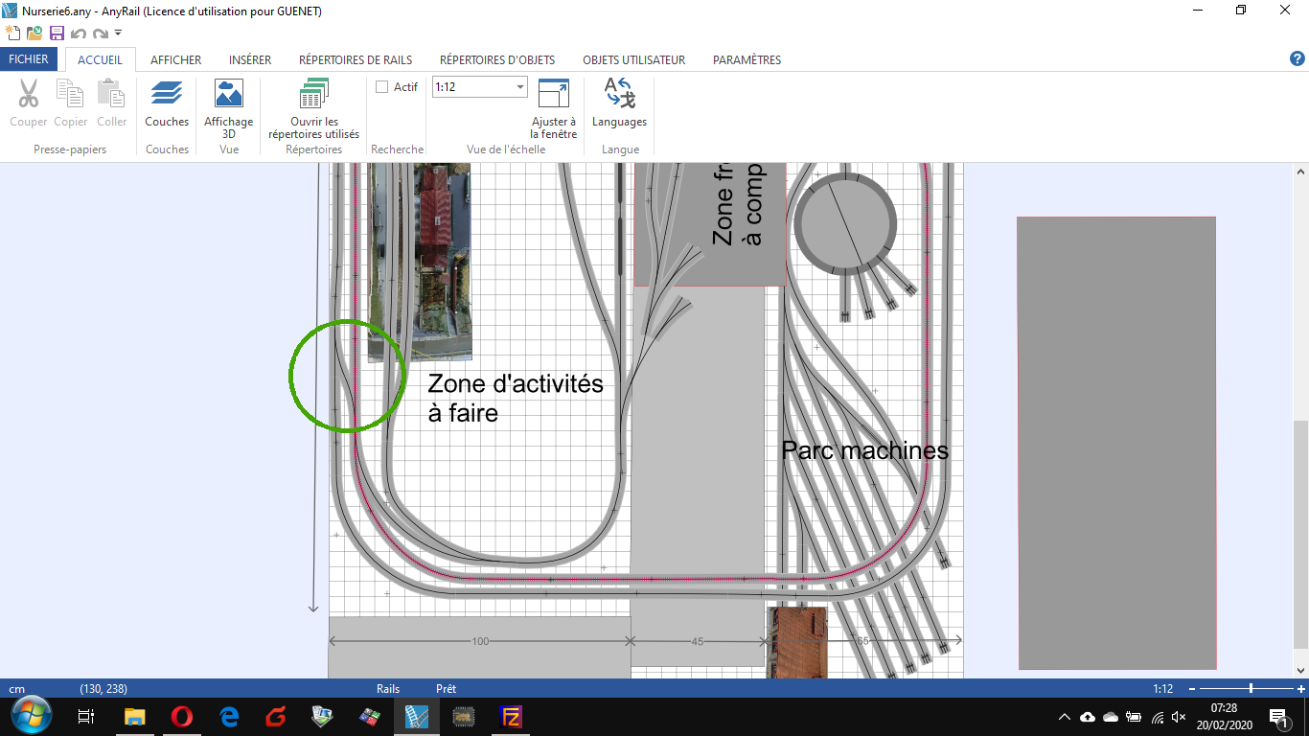The height and width of the screenshot is (736, 1309).
Task: Open the Couches layers panel
Action: click(x=167, y=103)
